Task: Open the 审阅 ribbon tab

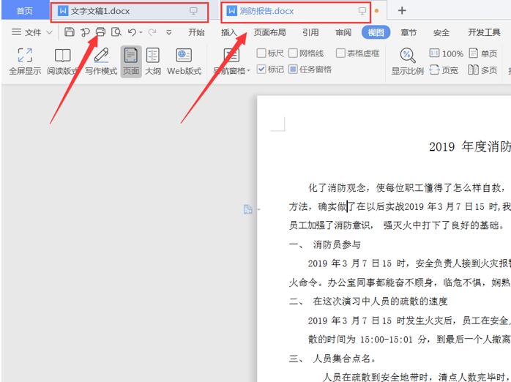Action: click(343, 32)
